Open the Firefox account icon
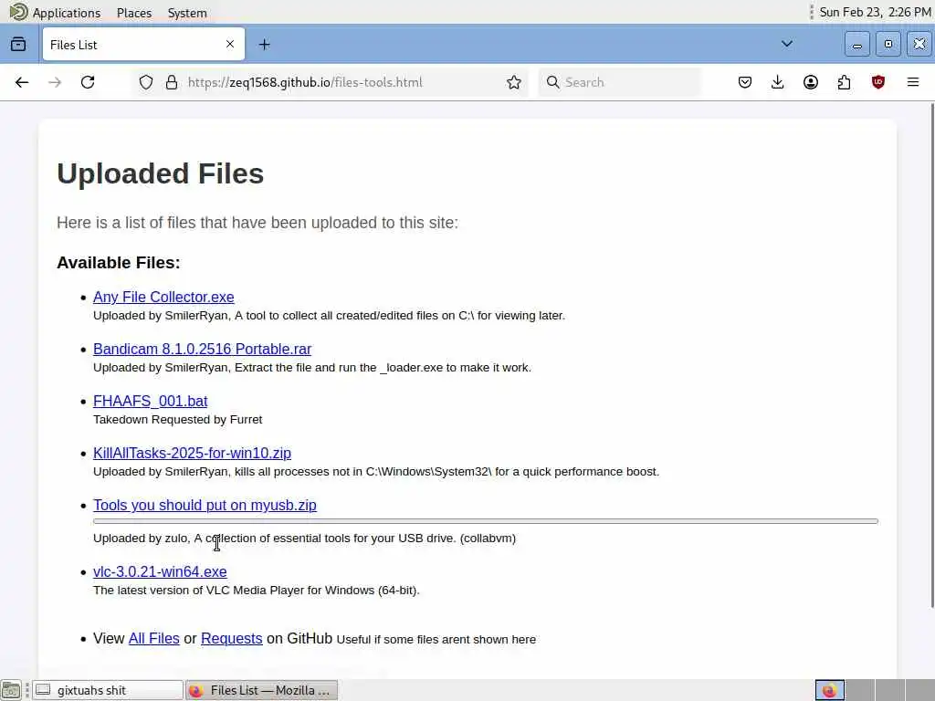Viewport: 935px width, 701px height. coord(811,82)
